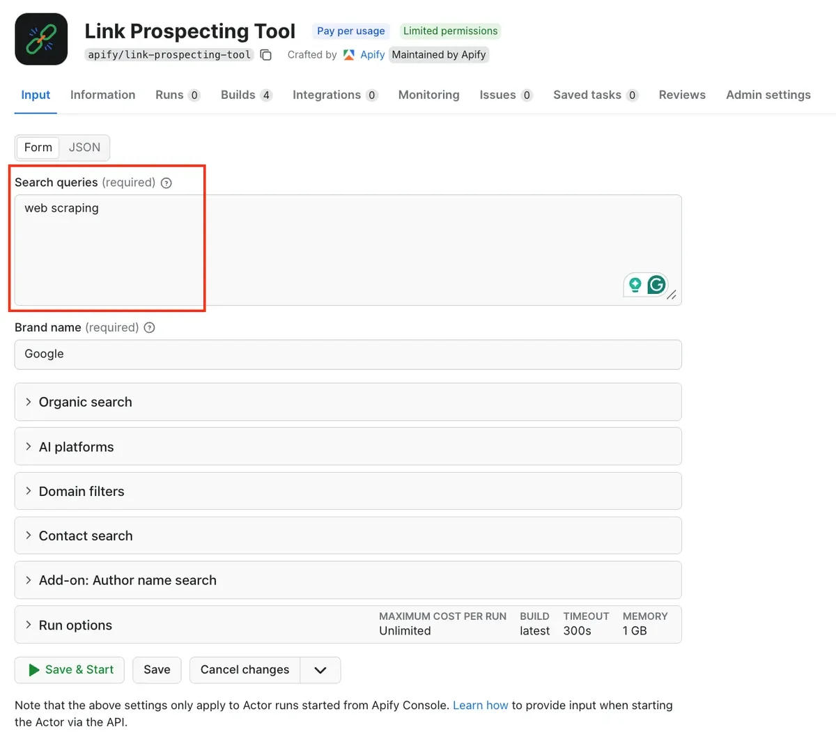Click the textarea resize handle
Screen dimensions: 836x748
click(672, 295)
